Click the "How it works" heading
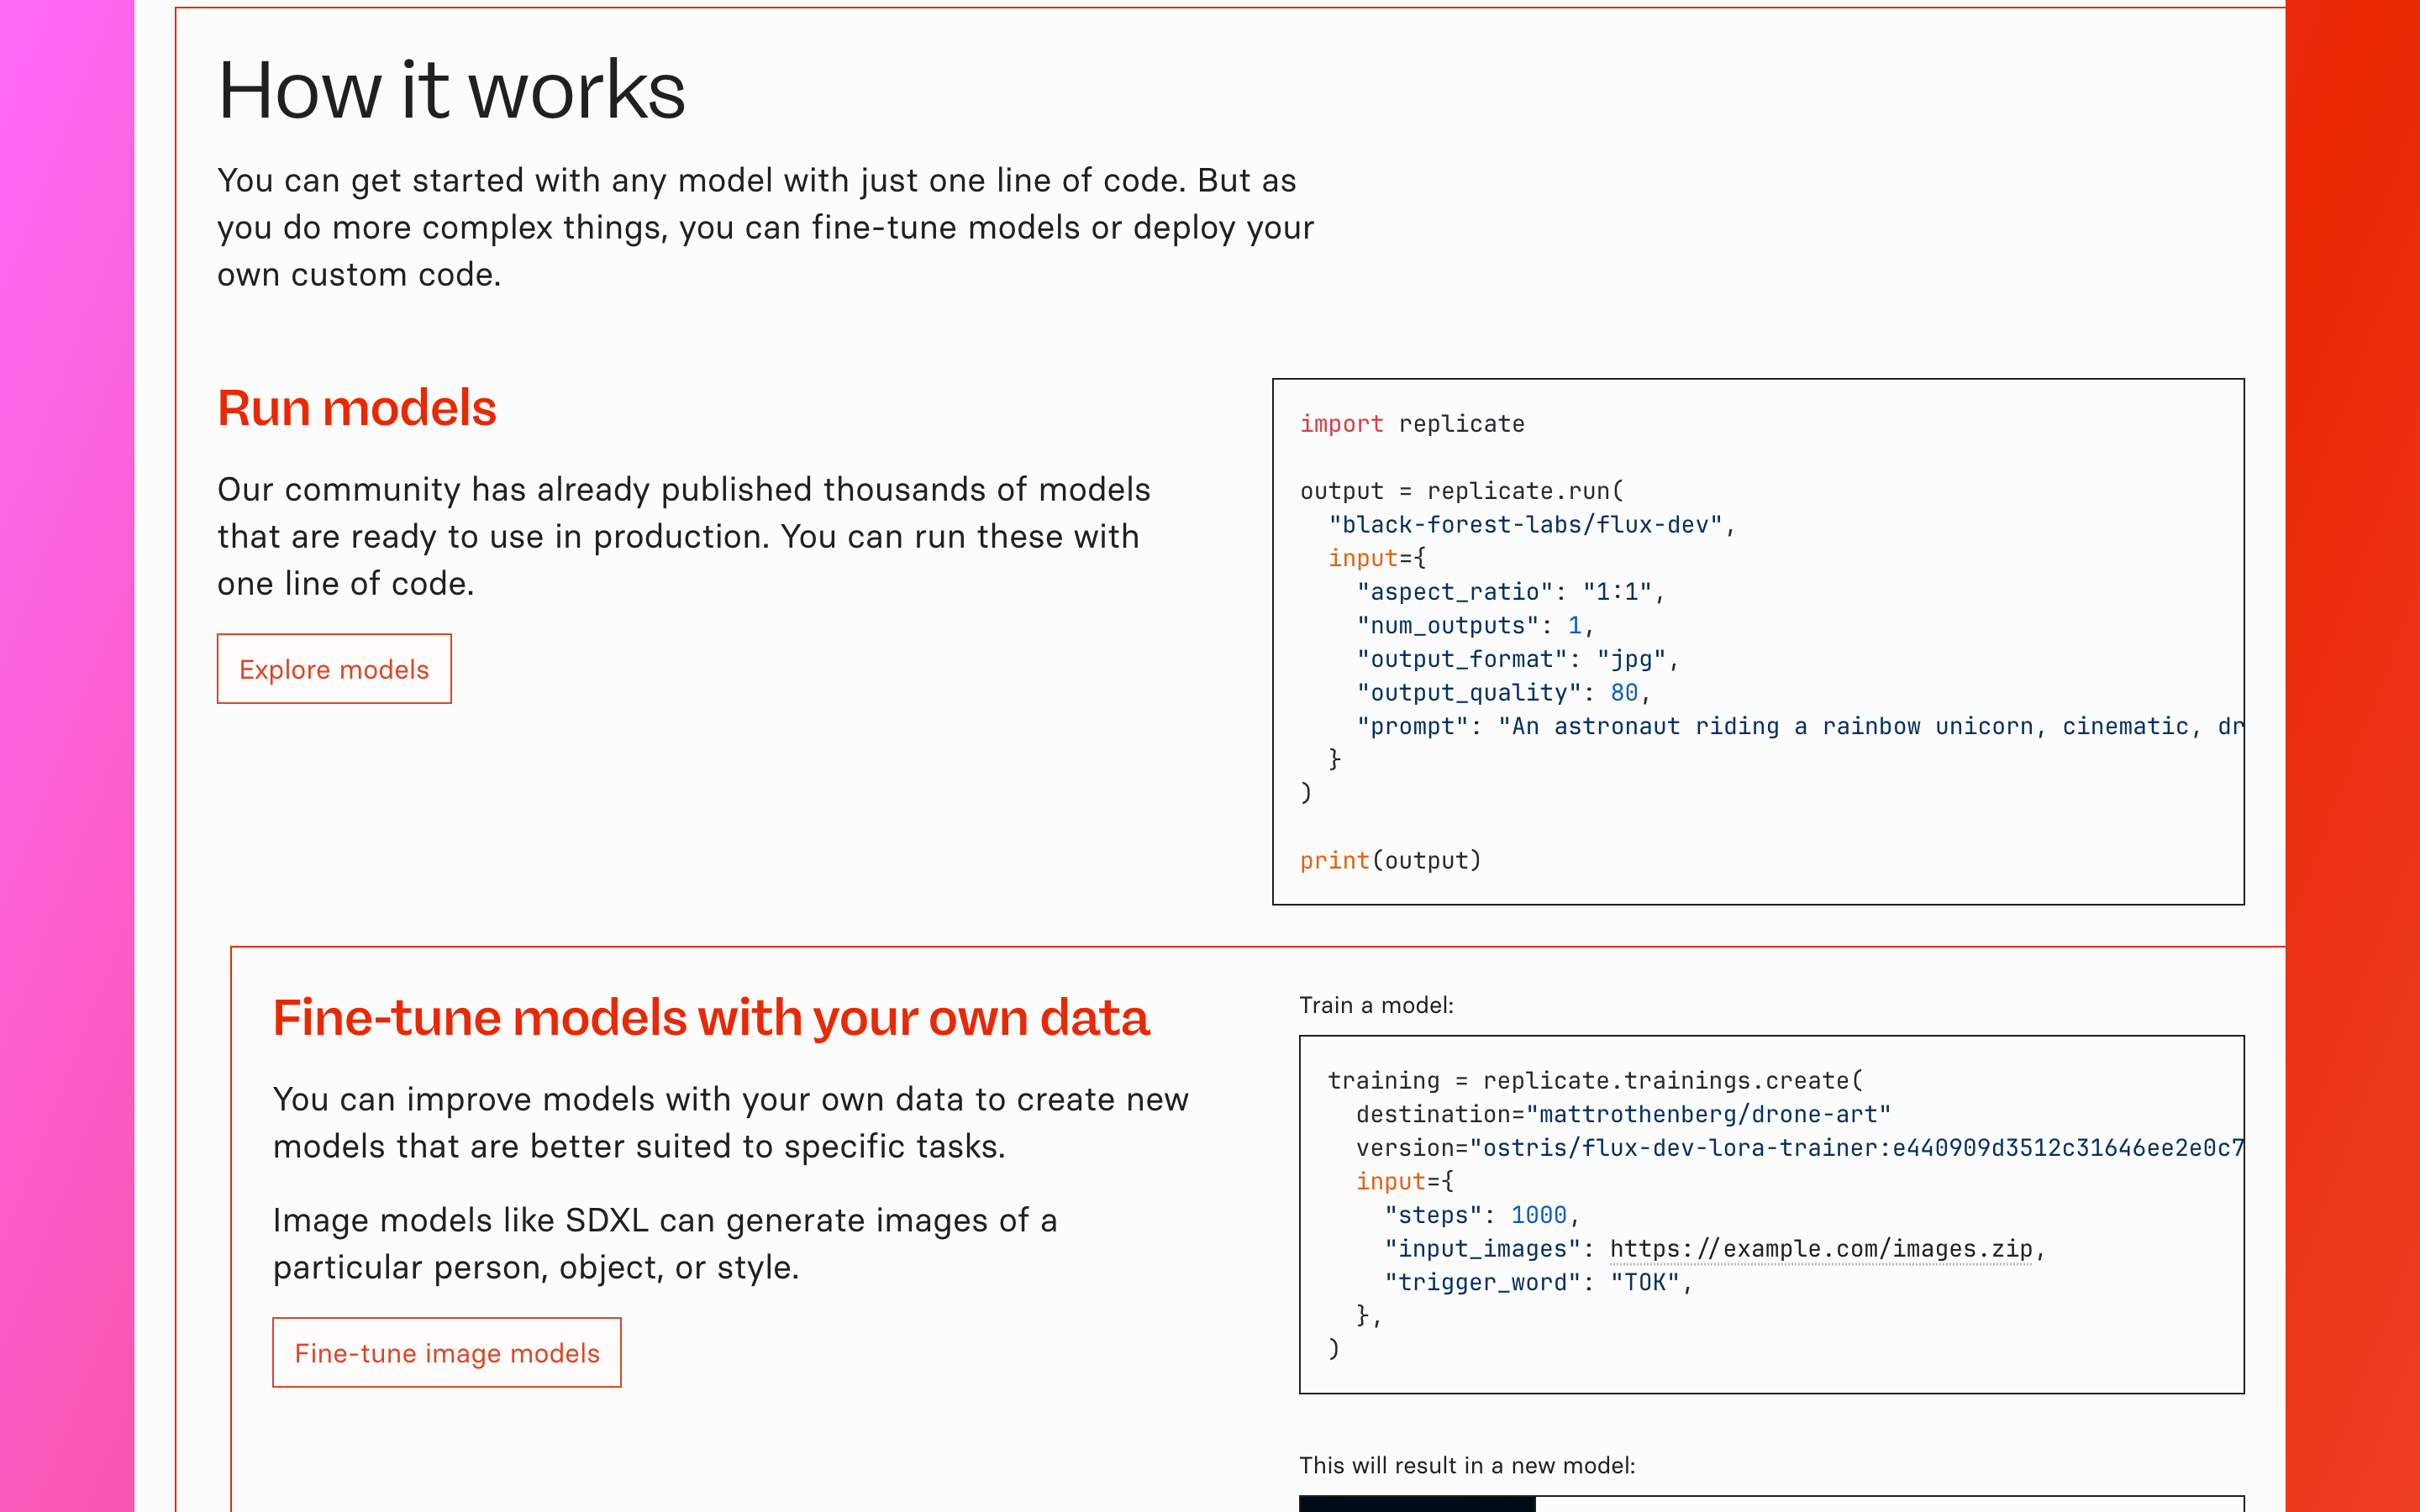 (x=452, y=90)
